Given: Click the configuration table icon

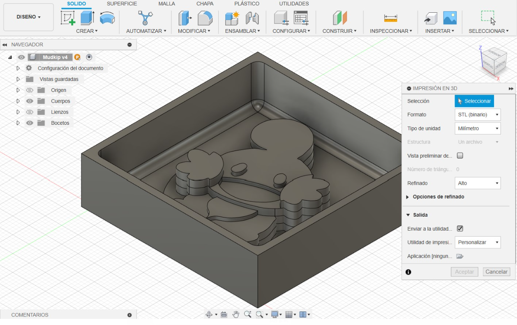Looking at the screenshot, I should [301, 18].
